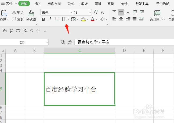The width and height of the screenshot is (174, 123).
Task: Open the font name 宋体 dropdown
Action: tap(71, 12)
